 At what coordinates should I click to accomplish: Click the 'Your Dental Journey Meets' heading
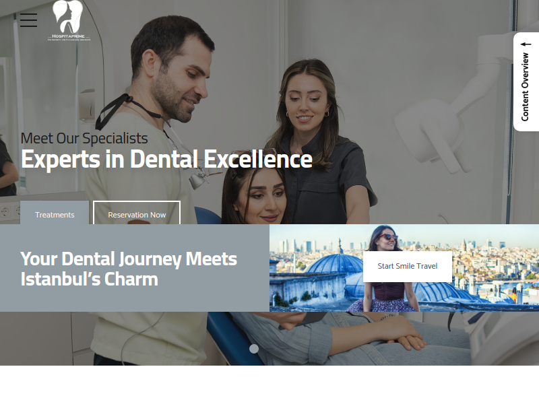pyautogui.click(x=129, y=259)
